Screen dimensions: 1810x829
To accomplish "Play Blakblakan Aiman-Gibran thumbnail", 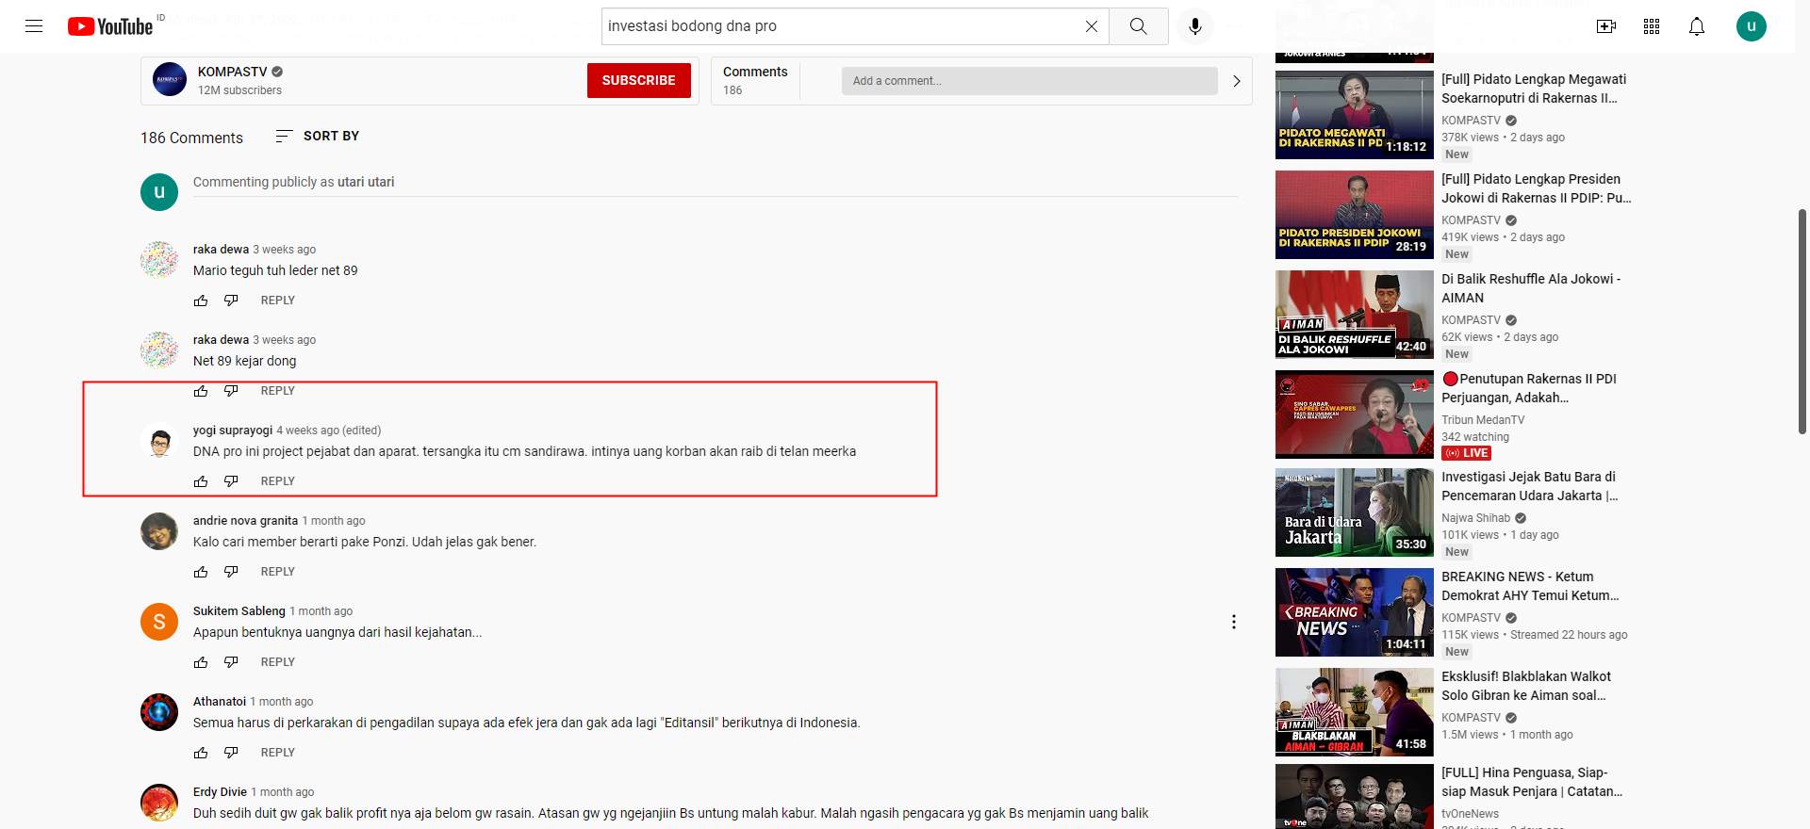I will (x=1355, y=712).
